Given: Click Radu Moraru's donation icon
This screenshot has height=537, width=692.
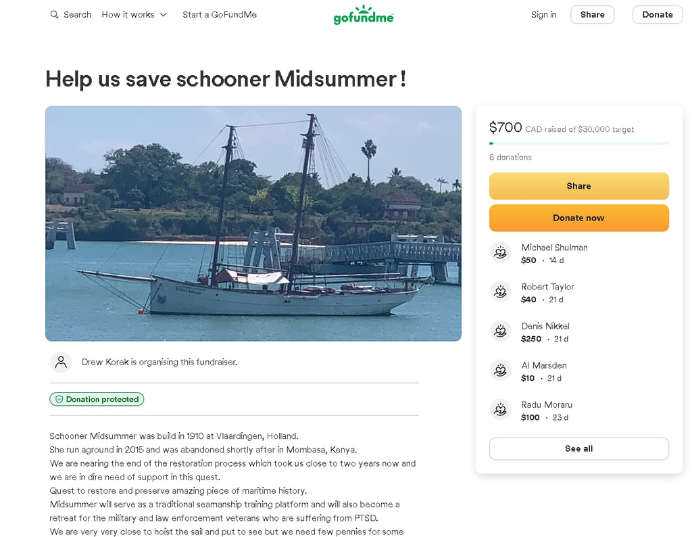Looking at the screenshot, I should tap(500, 410).
